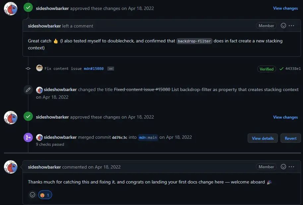Open three-dot menu on last comment header
This screenshot has width=303, height=205.
291,167
